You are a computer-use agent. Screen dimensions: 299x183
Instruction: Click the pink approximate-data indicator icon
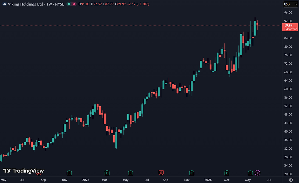pyautogui.click(x=74, y=4)
